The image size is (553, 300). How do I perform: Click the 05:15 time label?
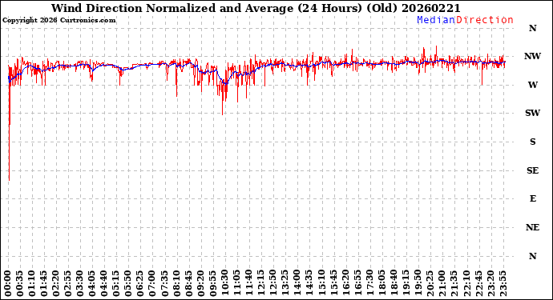[x=116, y=283]
